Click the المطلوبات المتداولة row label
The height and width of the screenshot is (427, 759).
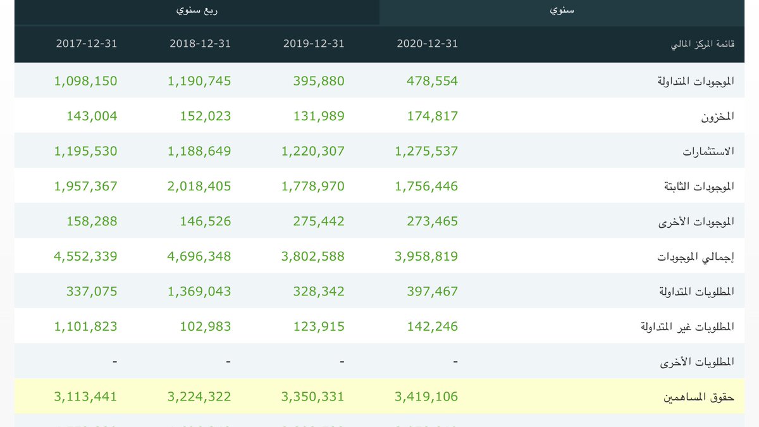click(x=697, y=292)
